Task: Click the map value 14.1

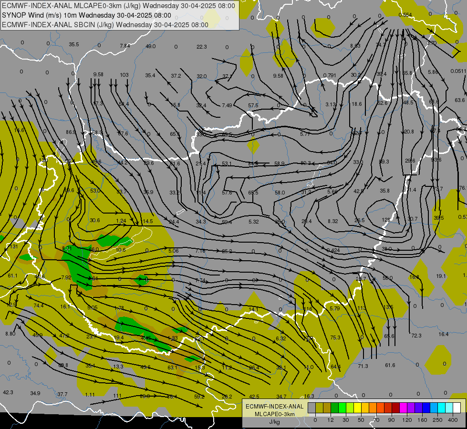Action: point(253,309)
